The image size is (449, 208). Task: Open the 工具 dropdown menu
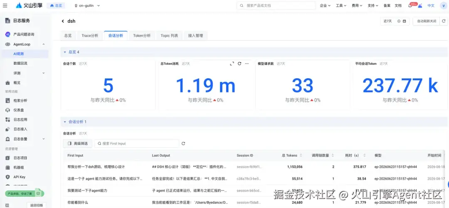pyautogui.click(x=341, y=5)
